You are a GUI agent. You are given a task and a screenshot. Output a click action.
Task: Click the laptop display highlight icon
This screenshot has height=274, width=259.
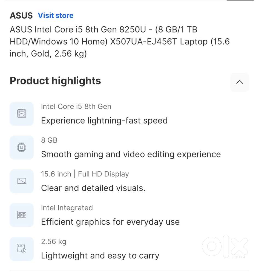(22, 181)
